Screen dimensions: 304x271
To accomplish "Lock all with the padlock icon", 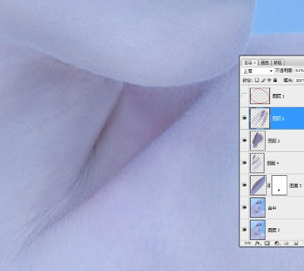I will point(275,80).
